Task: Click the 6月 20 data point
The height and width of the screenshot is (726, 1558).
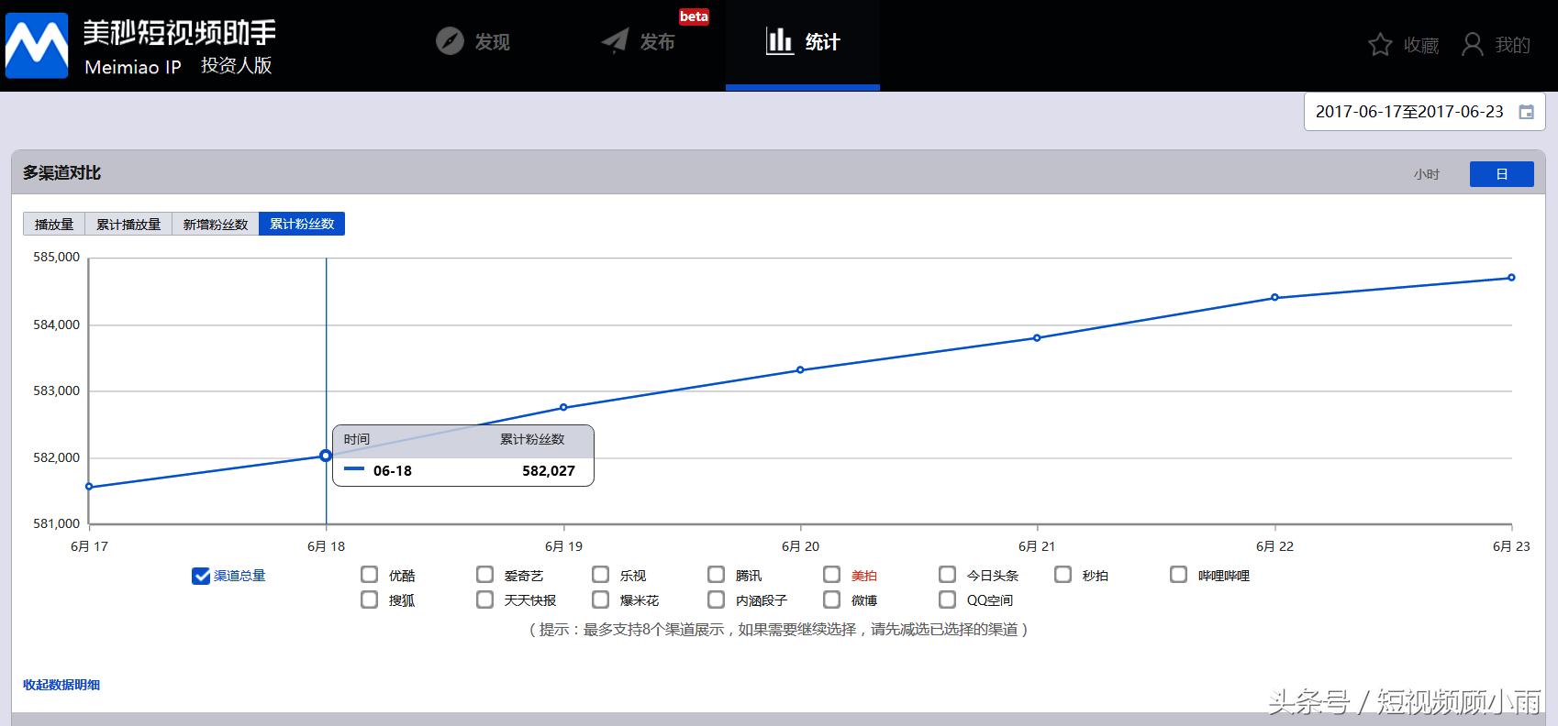Action: tap(800, 370)
